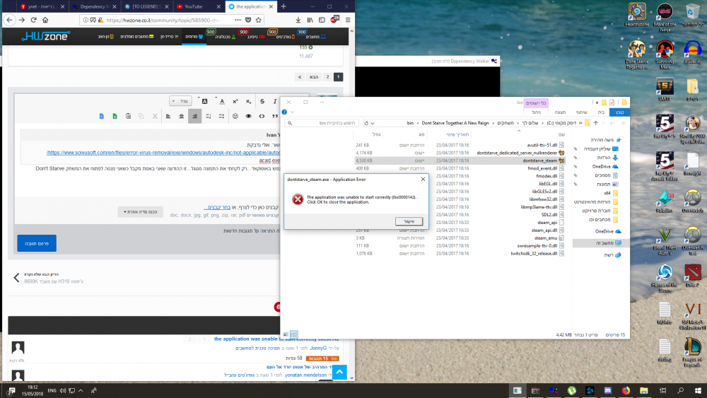707x398 pixels.
Task: Click the last-page double chevron in pagination
Action: pyautogui.click(x=300, y=77)
